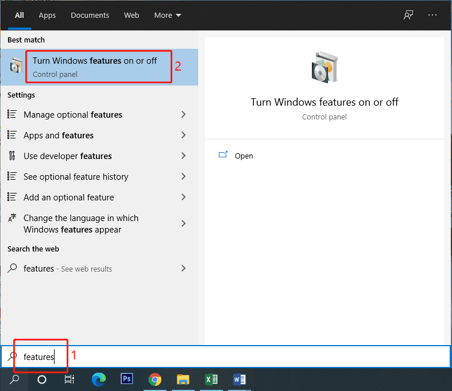This screenshot has width=452, height=391.
Task: Open Cortana from the taskbar
Action: point(42,380)
